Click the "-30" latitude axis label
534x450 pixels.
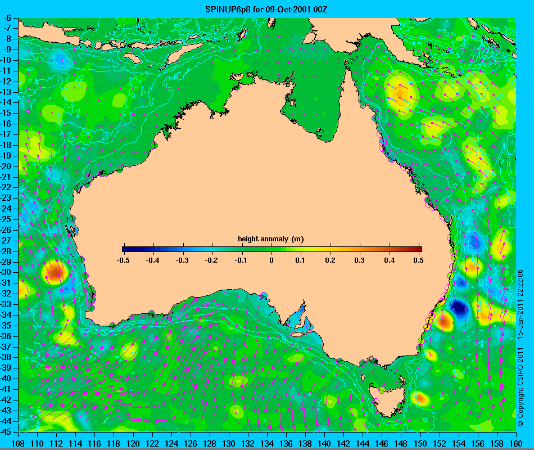point(6,272)
